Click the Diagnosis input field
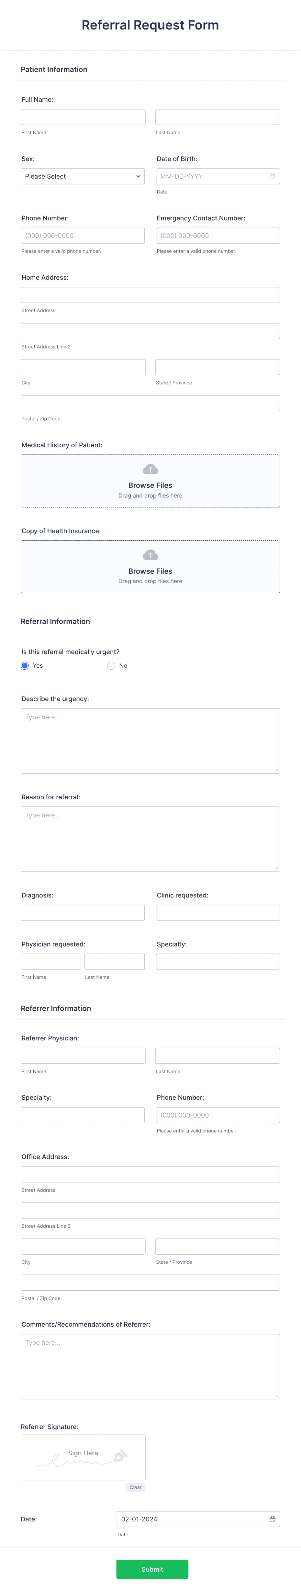 (x=83, y=912)
